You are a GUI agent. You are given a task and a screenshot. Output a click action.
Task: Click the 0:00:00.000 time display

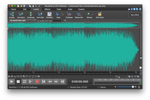pyautogui.click(x=80, y=82)
